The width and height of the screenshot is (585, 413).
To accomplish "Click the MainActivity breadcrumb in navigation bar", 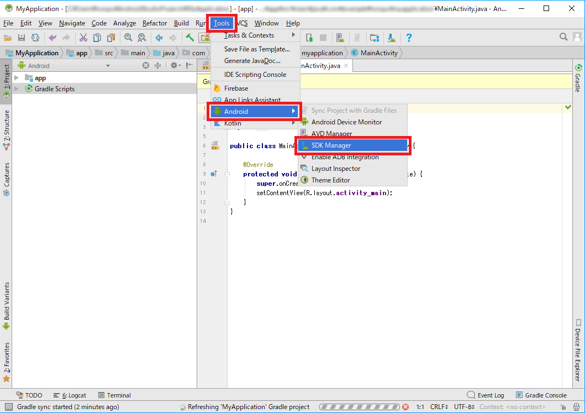I will [375, 53].
